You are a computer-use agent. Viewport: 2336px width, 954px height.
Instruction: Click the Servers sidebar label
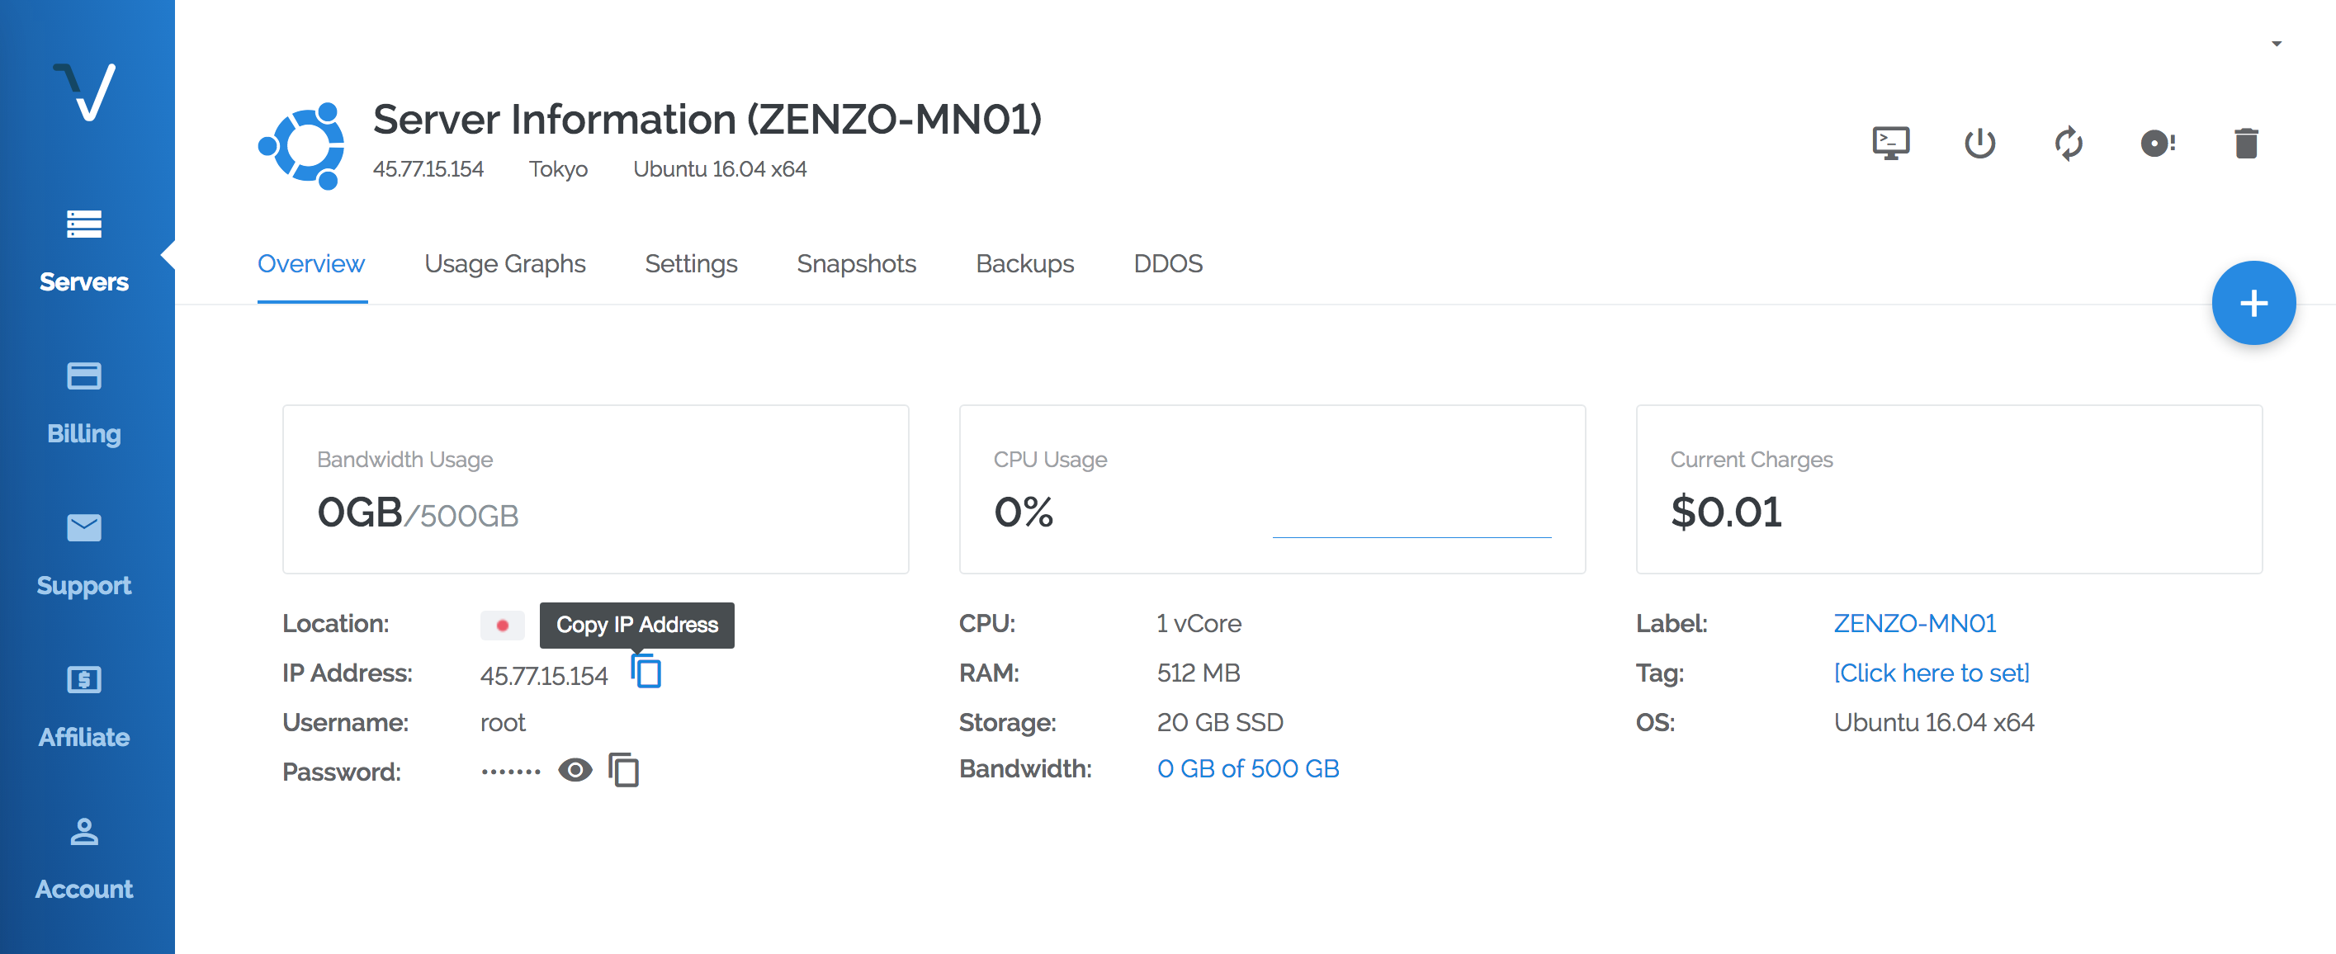click(84, 282)
